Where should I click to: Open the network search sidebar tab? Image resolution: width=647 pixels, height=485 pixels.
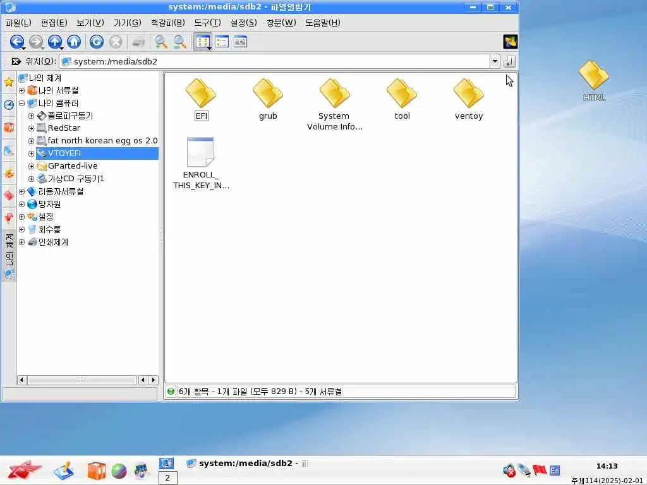[x=9, y=150]
